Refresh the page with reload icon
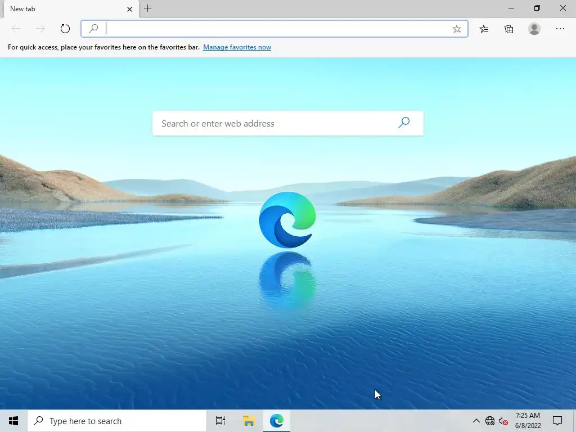The width and height of the screenshot is (576, 432). point(65,29)
